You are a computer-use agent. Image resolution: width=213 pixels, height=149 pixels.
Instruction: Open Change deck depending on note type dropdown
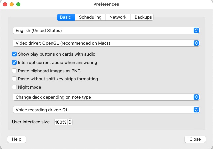click(106, 97)
